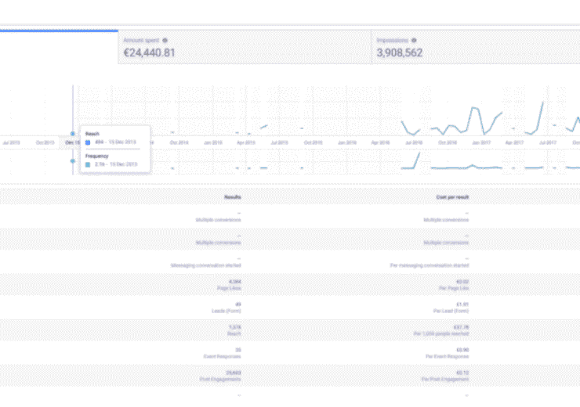Sort by the Results column header

pos(232,197)
